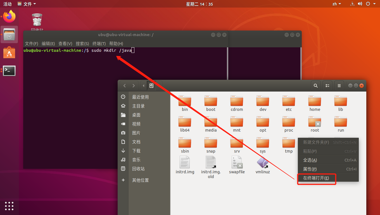Click the back navigation arrow

click(125, 86)
